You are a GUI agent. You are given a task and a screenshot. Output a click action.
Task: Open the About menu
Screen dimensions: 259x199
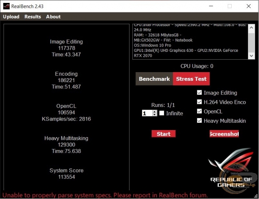coord(53,17)
